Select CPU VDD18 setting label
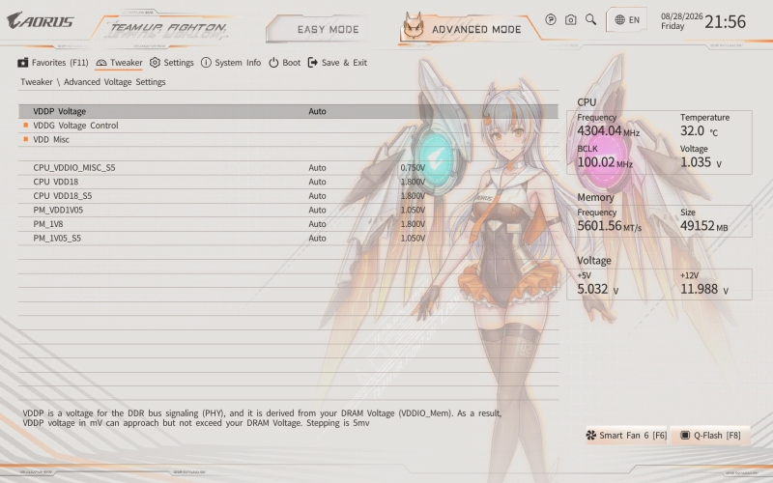Viewport: 773px width, 483px height. [x=56, y=182]
